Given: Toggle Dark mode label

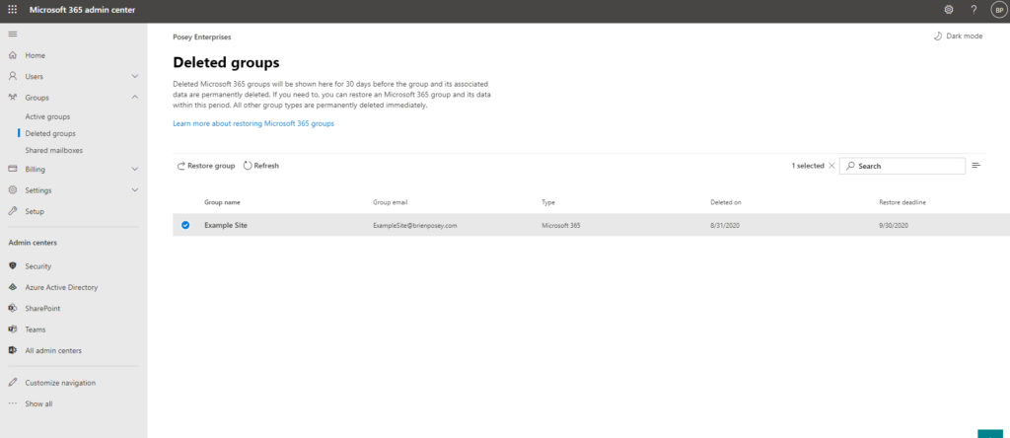Looking at the screenshot, I should [x=965, y=36].
